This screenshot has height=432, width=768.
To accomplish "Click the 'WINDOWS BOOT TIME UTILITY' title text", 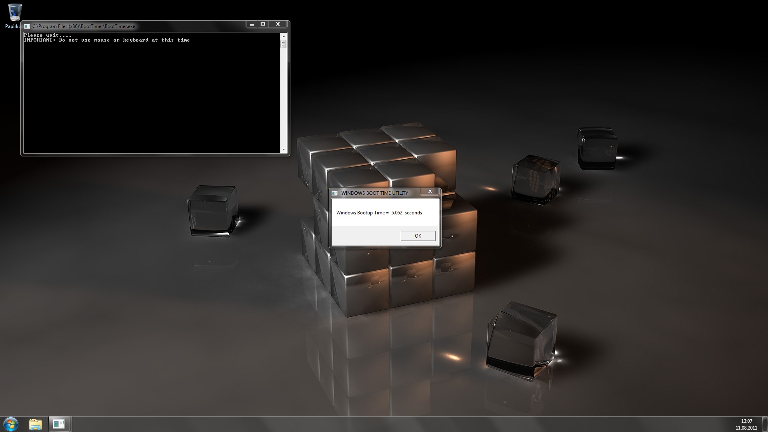I will click(x=375, y=193).
